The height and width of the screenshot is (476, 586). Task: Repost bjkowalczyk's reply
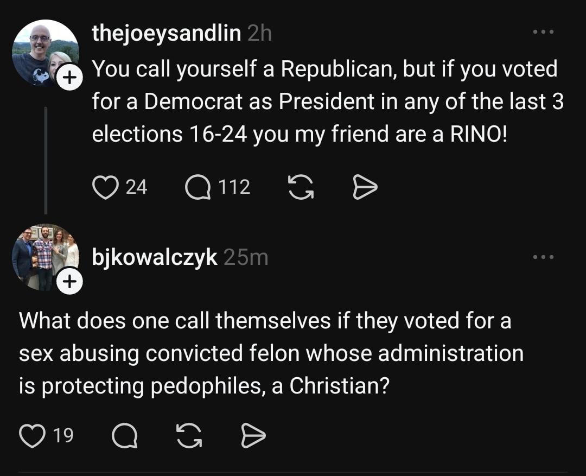188,436
